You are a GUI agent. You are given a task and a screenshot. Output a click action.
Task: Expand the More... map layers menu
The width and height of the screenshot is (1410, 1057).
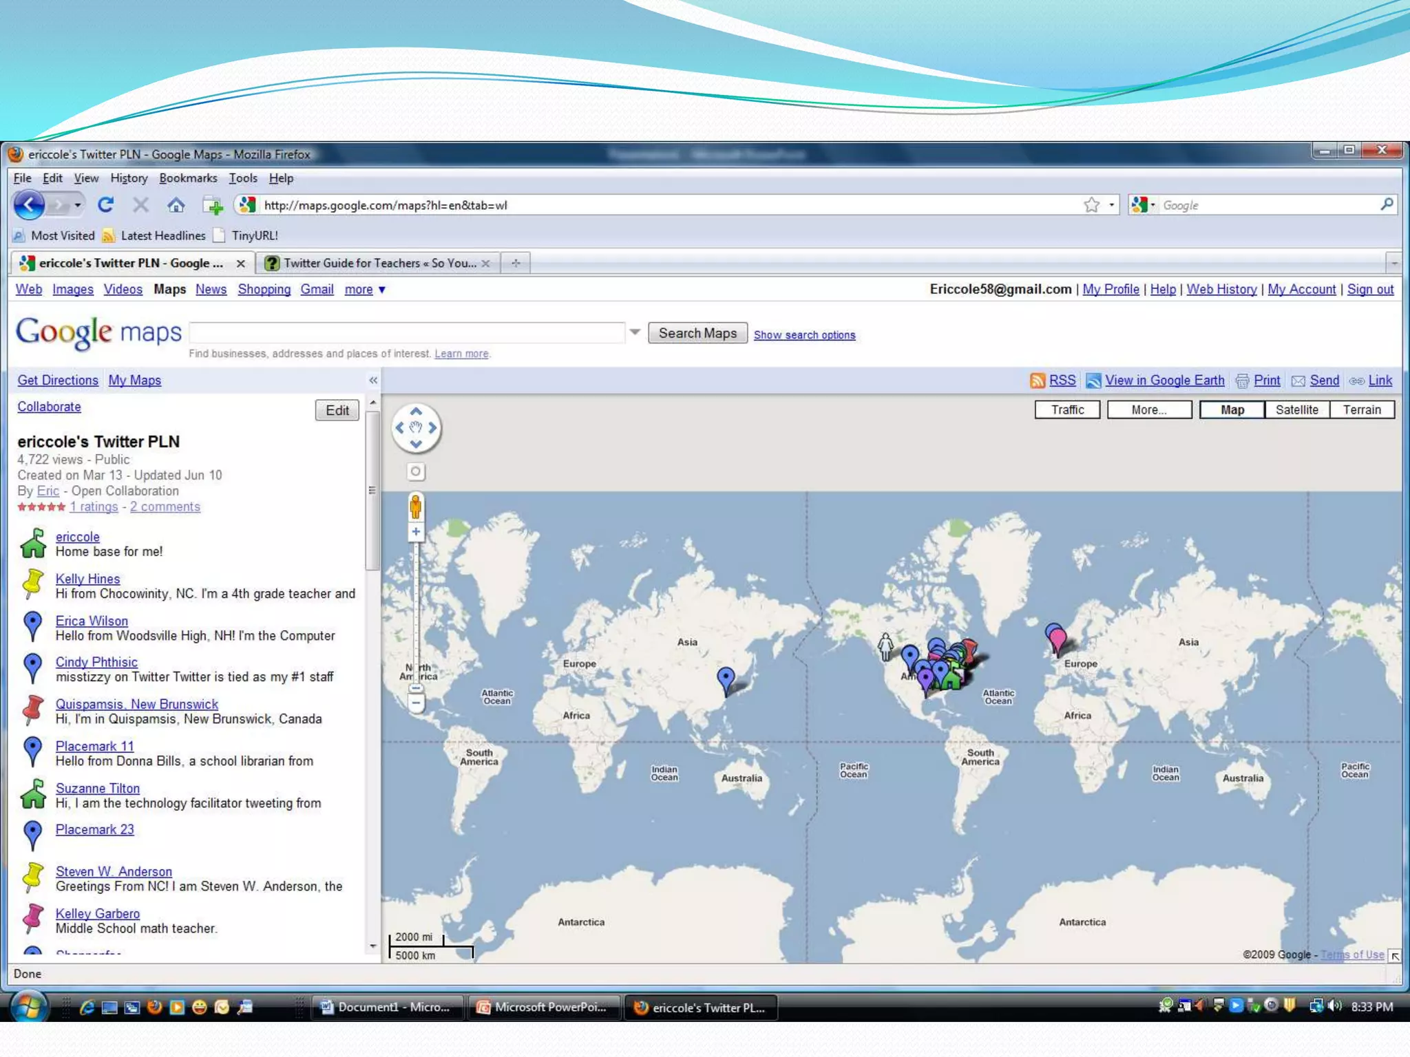coord(1149,409)
